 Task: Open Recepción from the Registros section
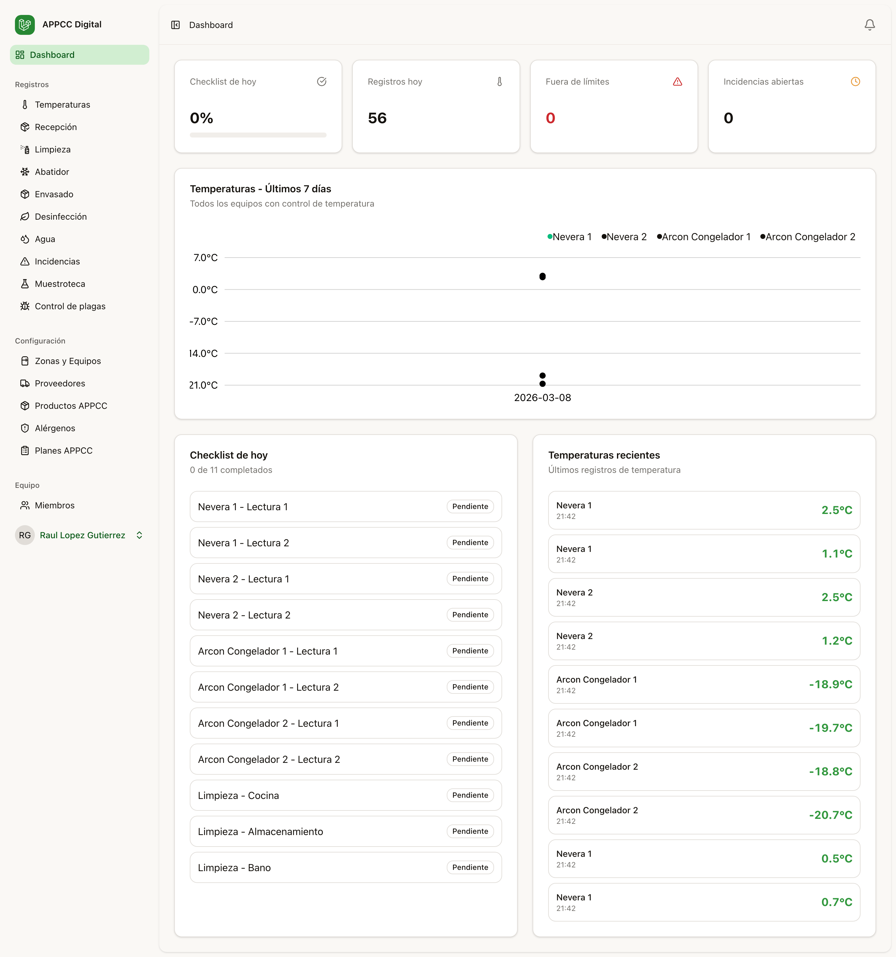(x=56, y=127)
